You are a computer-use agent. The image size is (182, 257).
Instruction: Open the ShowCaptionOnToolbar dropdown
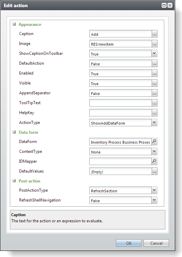click(154, 53)
